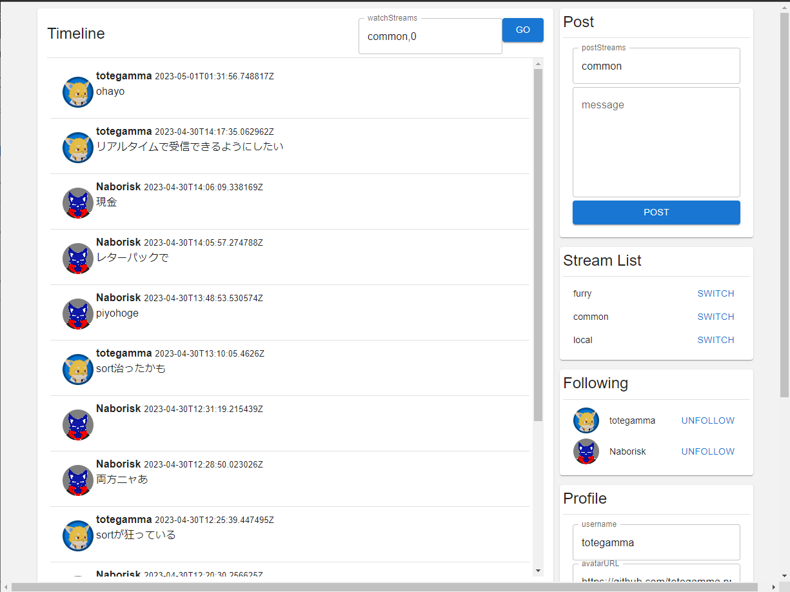The image size is (790, 592).
Task: Click the postStreams input field
Action: [656, 66]
